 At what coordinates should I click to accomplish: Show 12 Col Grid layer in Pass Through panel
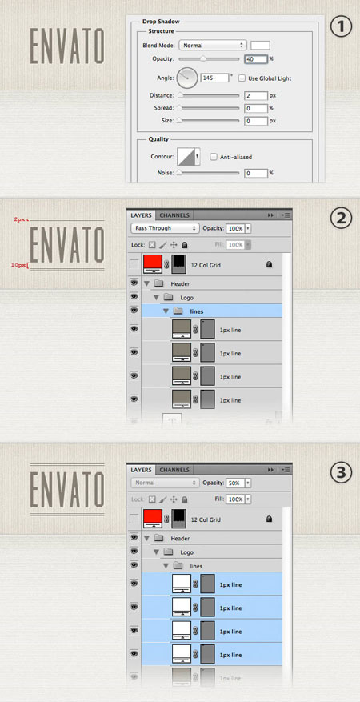click(x=134, y=265)
